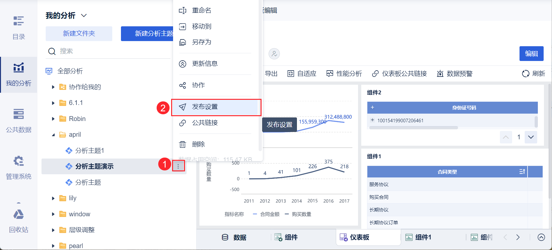The width and height of the screenshot is (552, 250).
Task: Click the 刷新 refresh icon
Action: (526, 73)
